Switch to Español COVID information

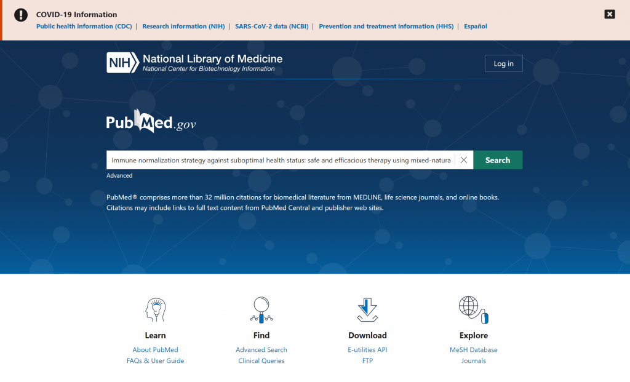tap(476, 26)
